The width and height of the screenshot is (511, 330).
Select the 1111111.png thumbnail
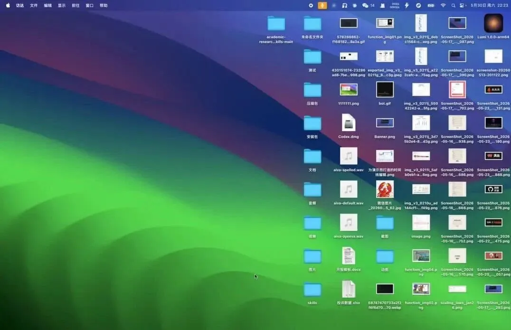tap(349, 90)
